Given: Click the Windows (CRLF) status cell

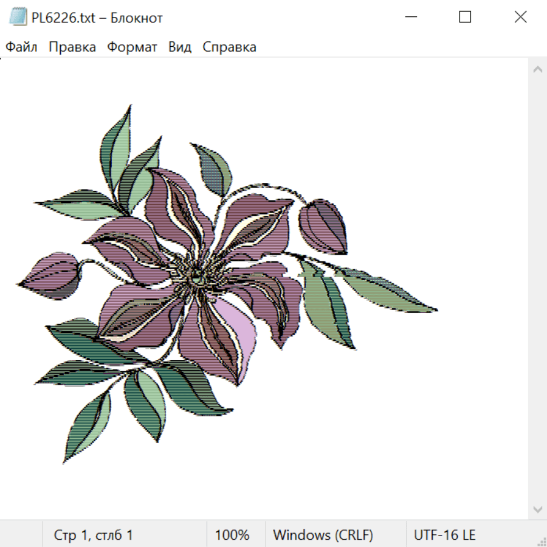Looking at the screenshot, I should point(323,534).
